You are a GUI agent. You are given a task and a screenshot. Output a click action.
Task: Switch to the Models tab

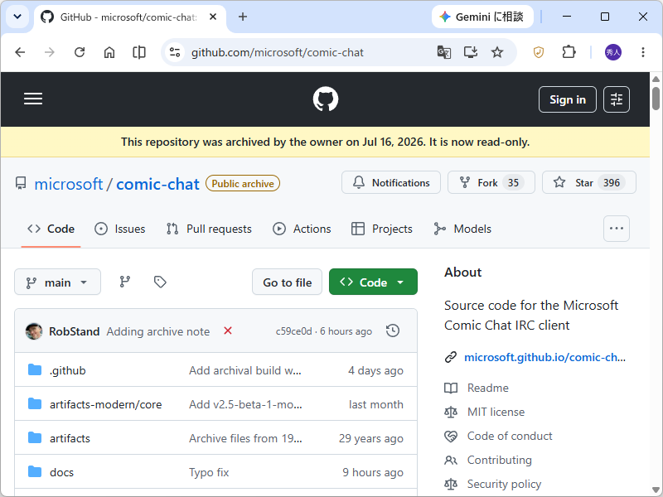coord(462,229)
